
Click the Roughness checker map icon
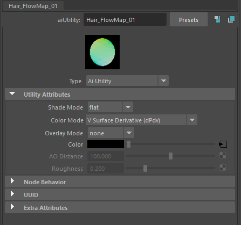[223, 168]
